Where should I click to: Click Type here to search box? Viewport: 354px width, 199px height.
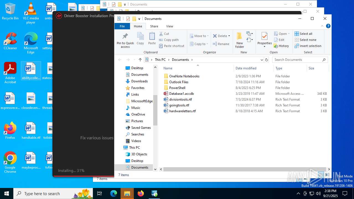(54, 193)
